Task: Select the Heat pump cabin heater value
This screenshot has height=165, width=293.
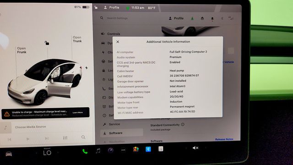Action: coord(177,71)
